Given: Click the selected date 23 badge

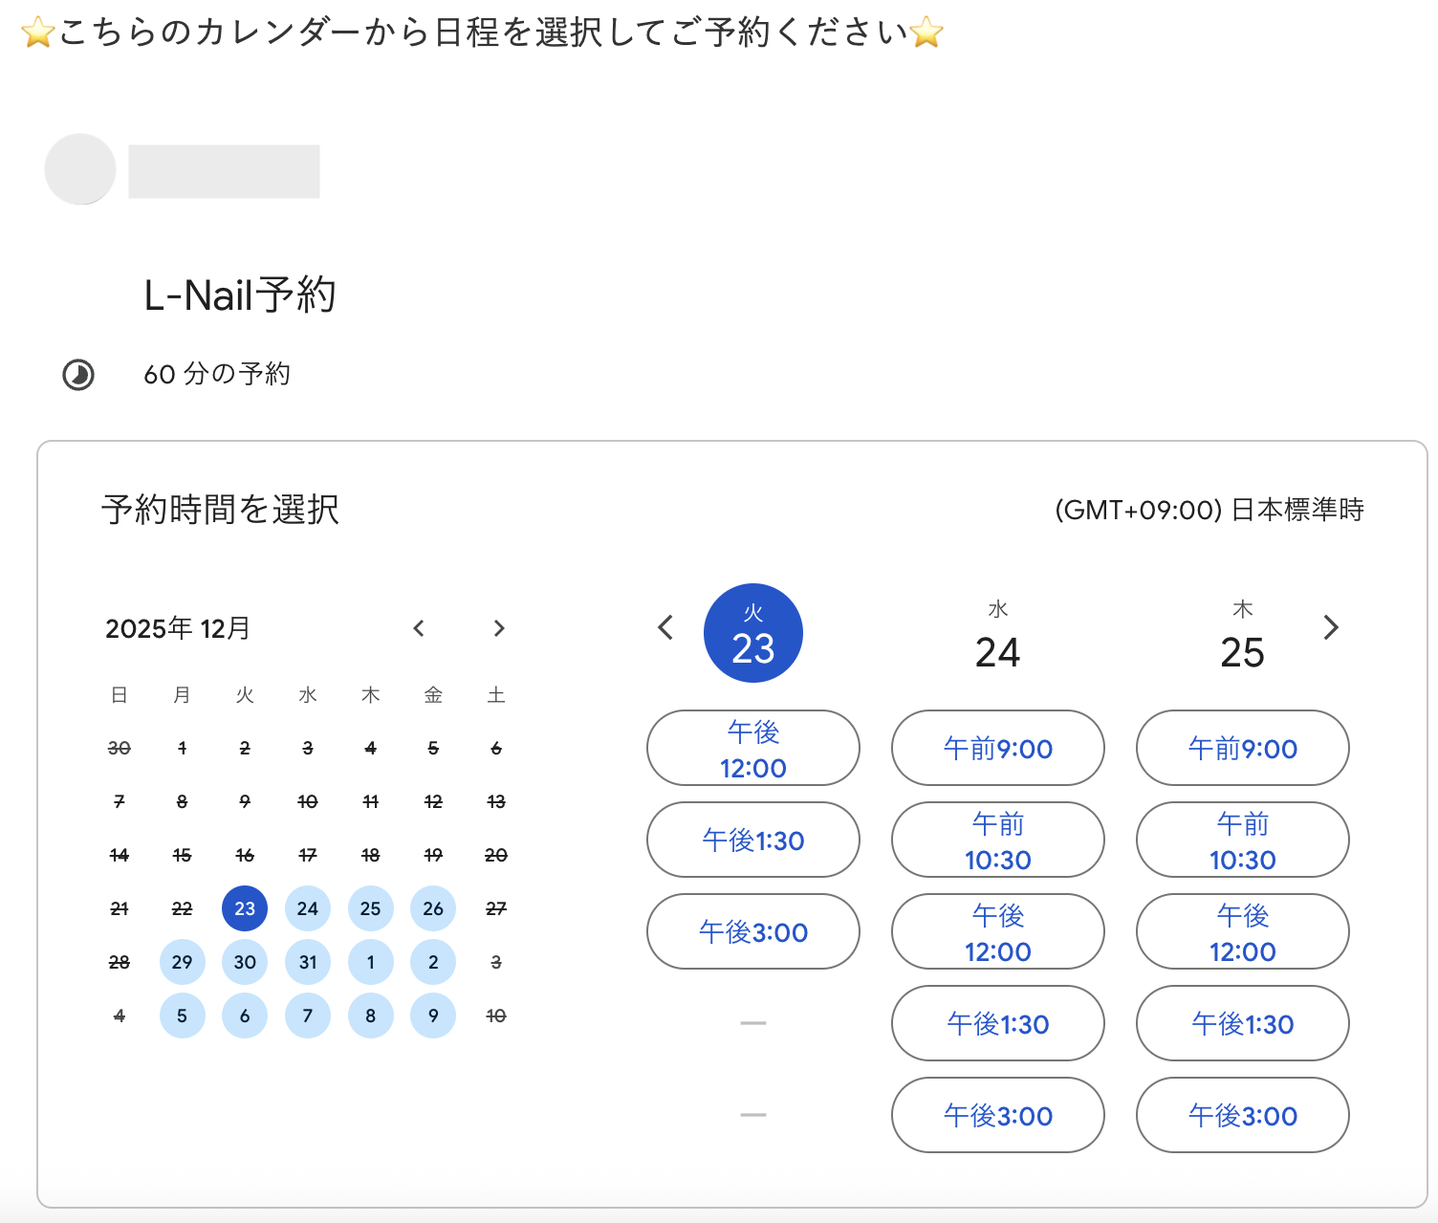Looking at the screenshot, I should click(x=752, y=632).
